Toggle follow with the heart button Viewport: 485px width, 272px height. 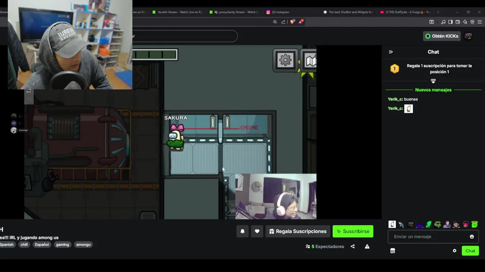point(257,231)
